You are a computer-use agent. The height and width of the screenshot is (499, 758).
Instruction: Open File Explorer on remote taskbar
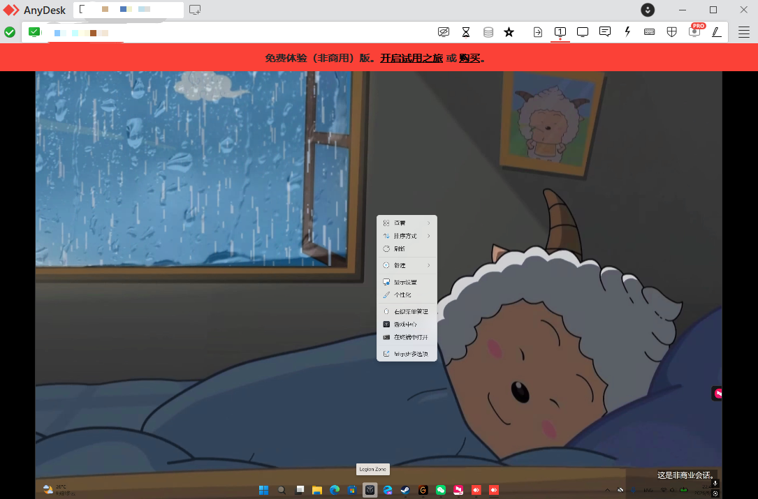316,490
